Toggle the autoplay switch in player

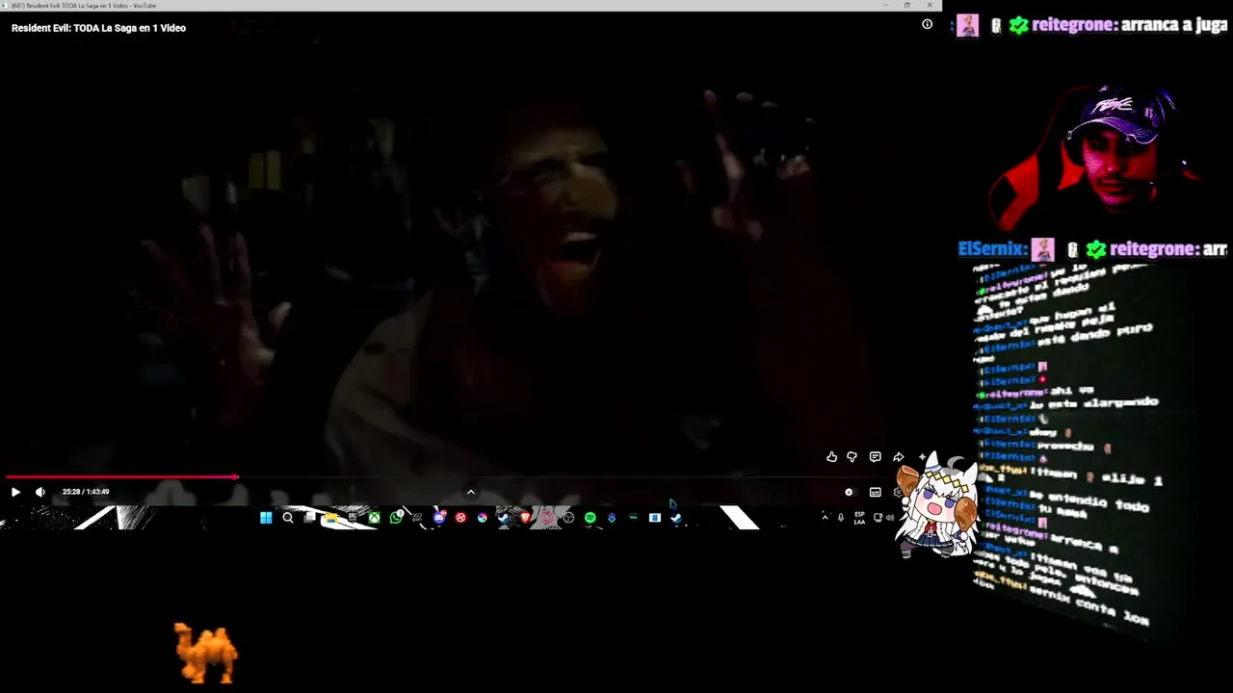coord(852,492)
